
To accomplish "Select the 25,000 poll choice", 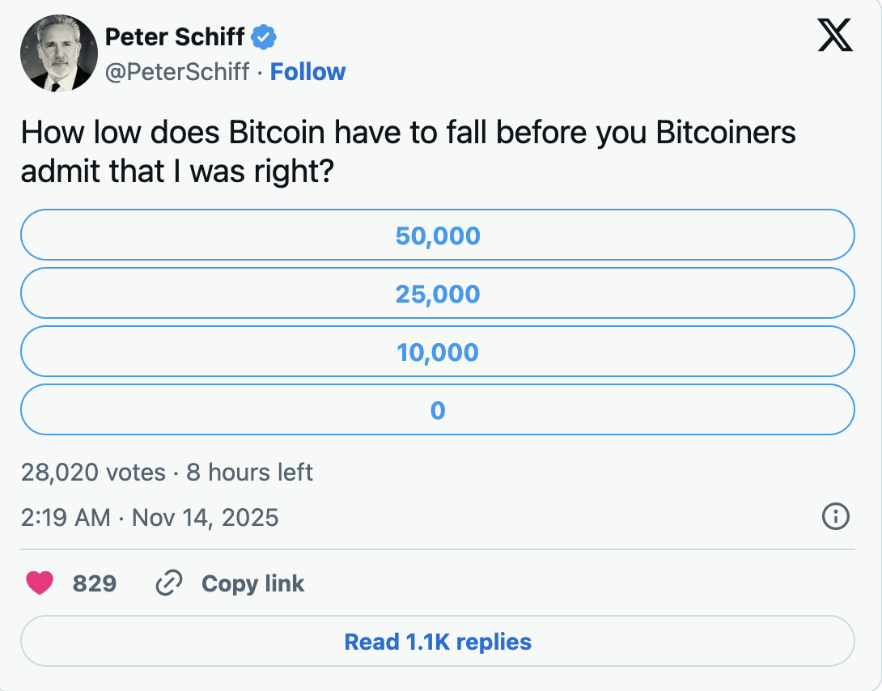I will pos(437,294).
